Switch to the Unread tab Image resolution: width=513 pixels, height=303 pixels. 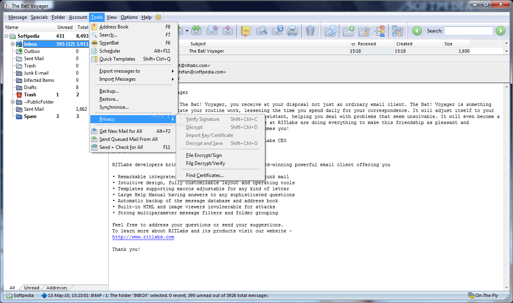[32, 288]
